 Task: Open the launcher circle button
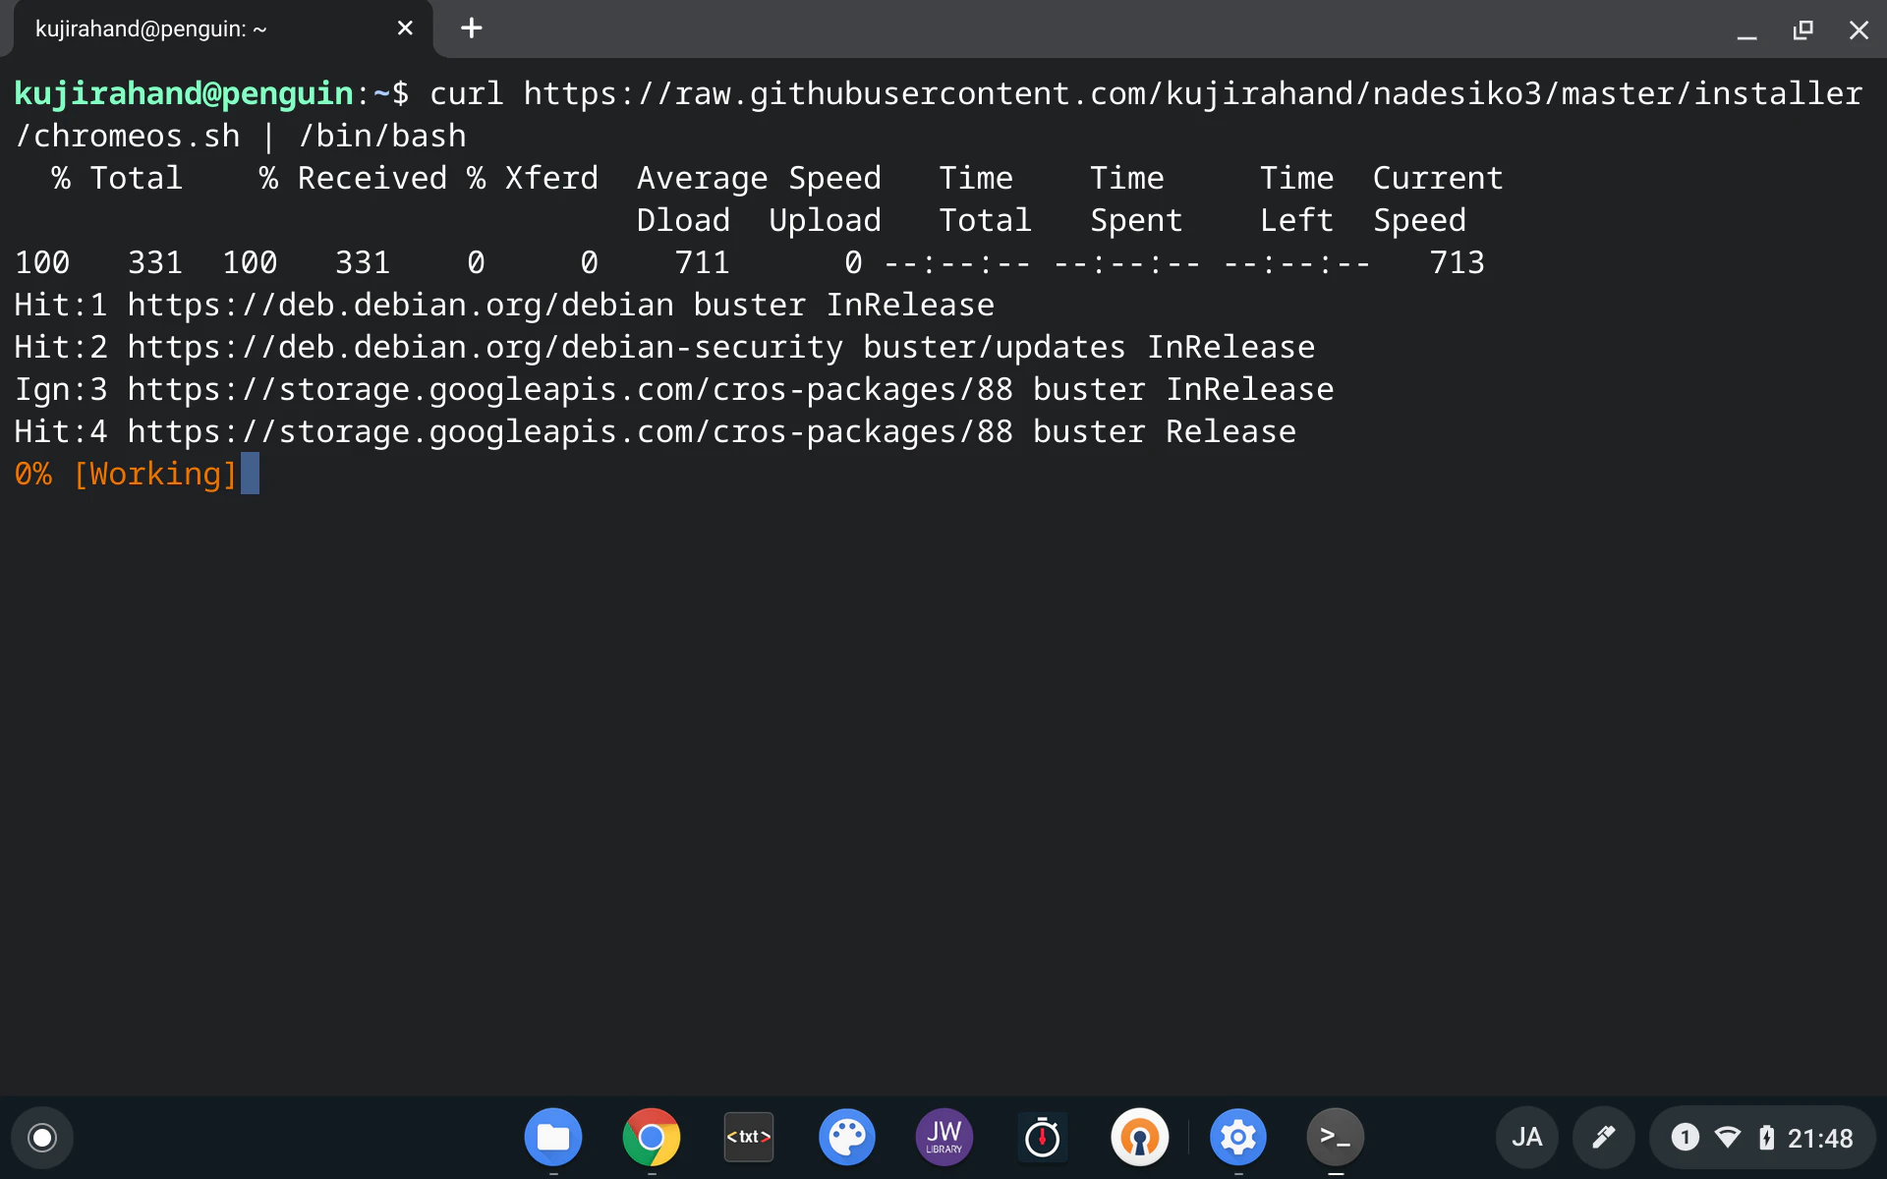[x=42, y=1138]
